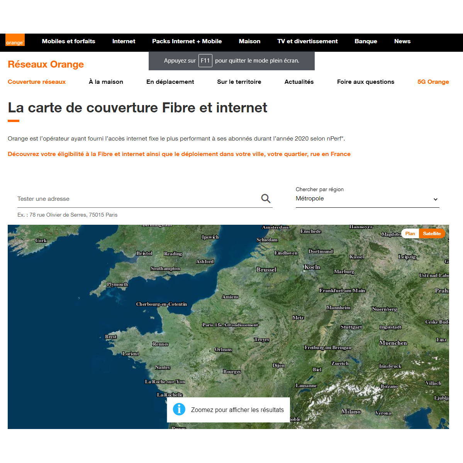Open the Métropole region dropdown
Screen dimensions: 463x463
pyautogui.click(x=367, y=199)
